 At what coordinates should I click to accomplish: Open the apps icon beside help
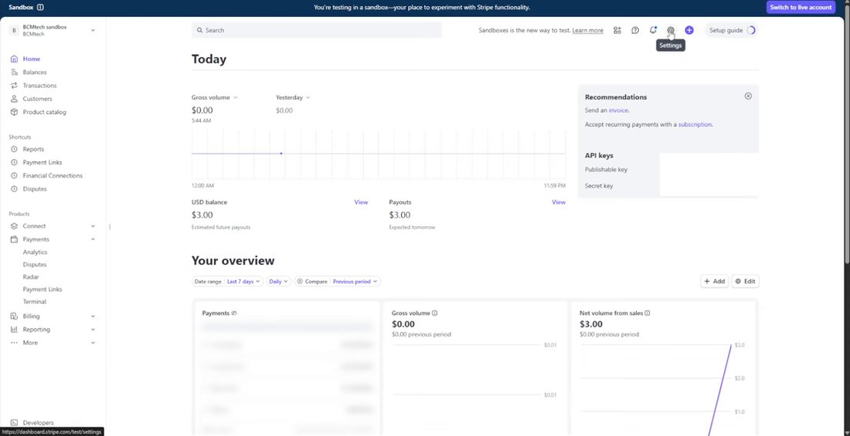click(617, 30)
